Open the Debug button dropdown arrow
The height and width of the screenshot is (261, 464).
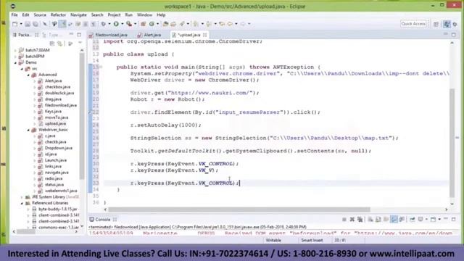tap(109, 24)
